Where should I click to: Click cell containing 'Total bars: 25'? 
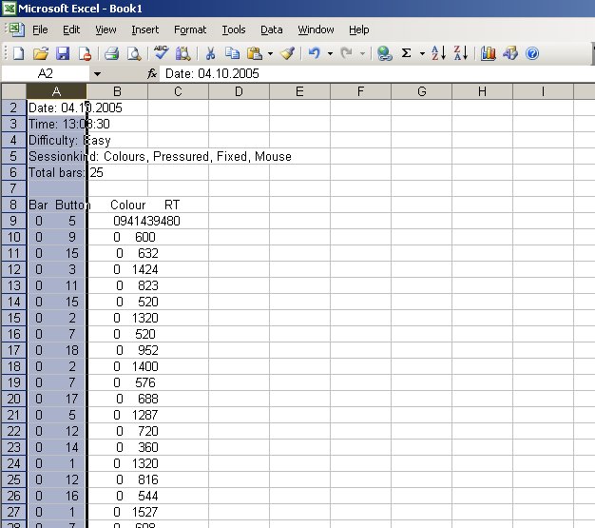[x=56, y=172]
